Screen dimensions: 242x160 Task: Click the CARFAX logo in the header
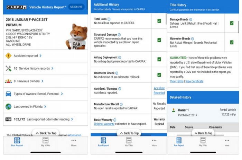pyautogui.click(x=17, y=7)
